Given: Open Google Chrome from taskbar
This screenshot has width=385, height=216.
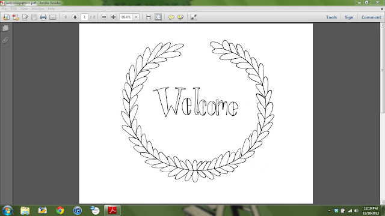Looking at the screenshot, I should 60,211.
